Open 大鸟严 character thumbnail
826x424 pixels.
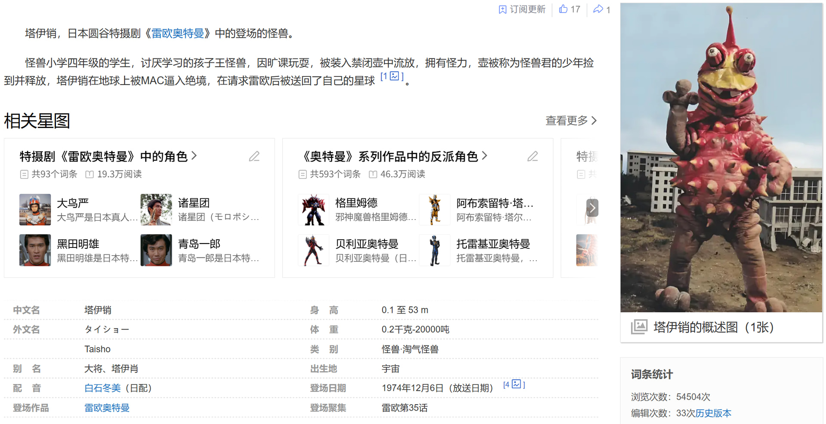35,210
